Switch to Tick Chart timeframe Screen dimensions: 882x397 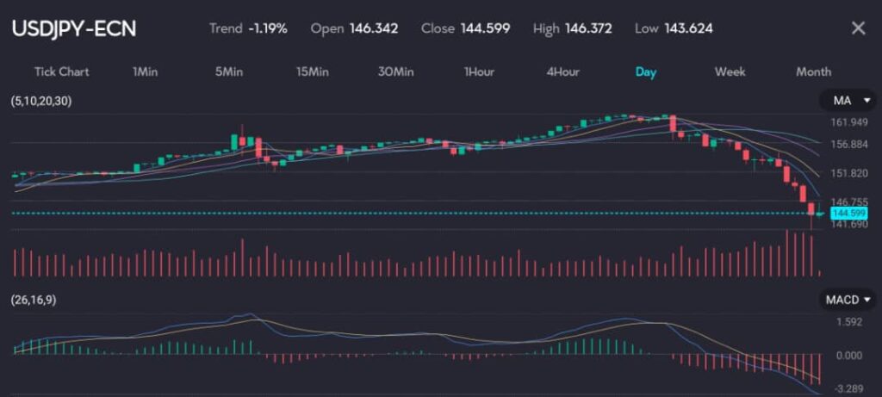point(61,71)
